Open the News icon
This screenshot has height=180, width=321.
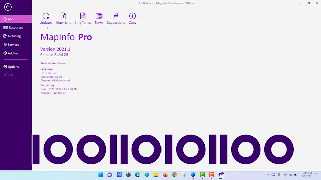click(99, 19)
